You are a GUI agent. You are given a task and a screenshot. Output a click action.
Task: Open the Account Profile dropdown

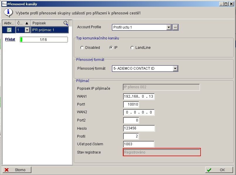coord(169,27)
